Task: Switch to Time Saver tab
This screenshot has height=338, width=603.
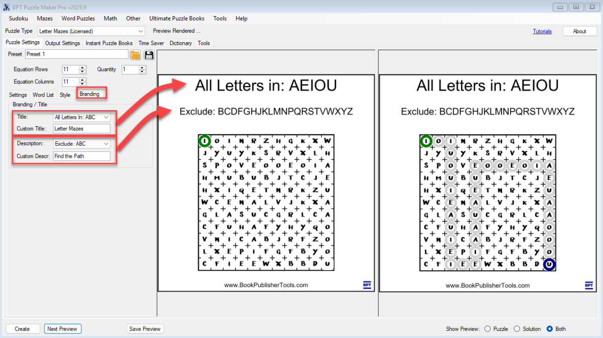Action: [151, 43]
